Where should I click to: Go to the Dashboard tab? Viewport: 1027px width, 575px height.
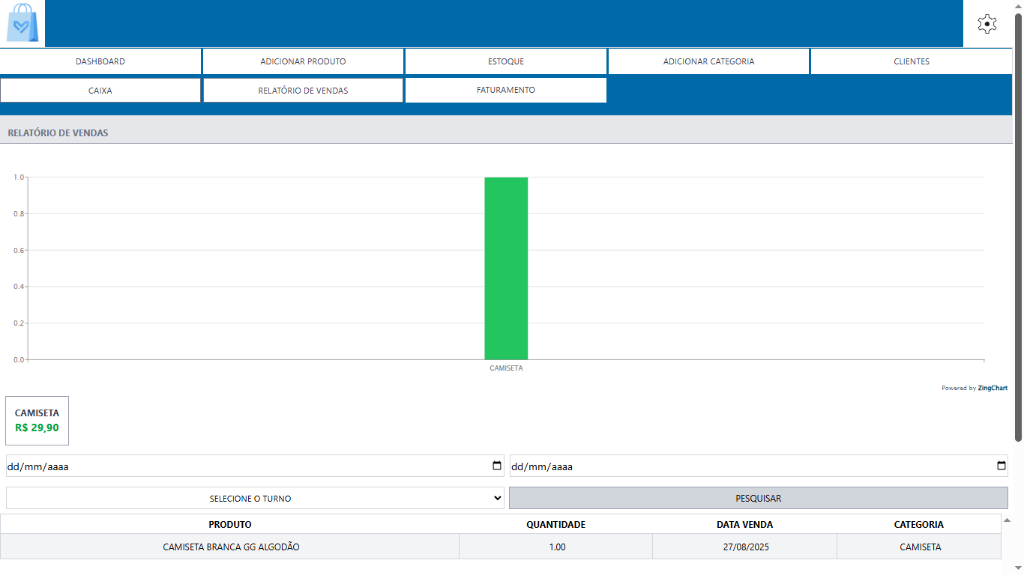tap(100, 61)
